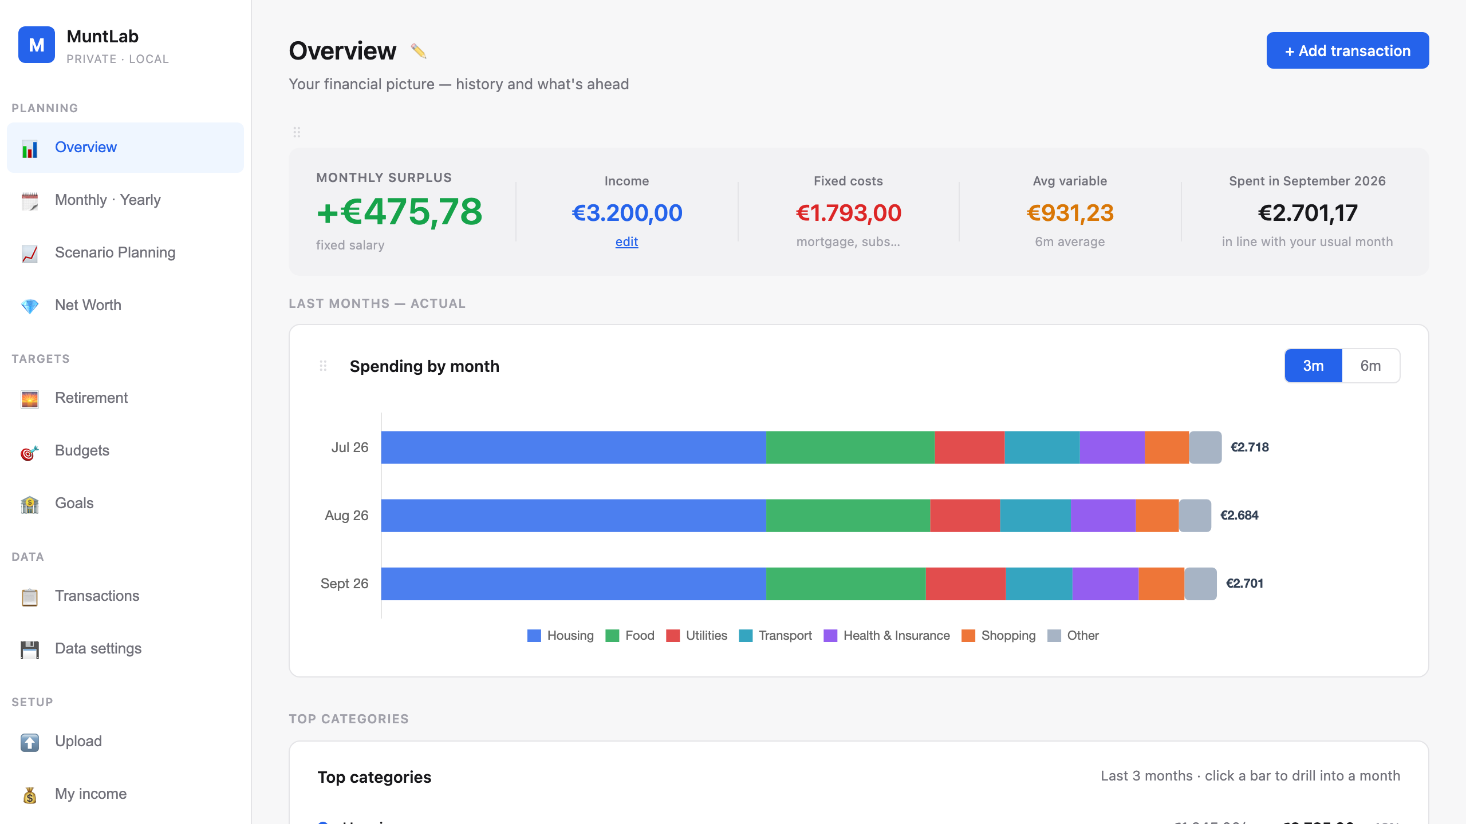Image resolution: width=1466 pixels, height=824 pixels.
Task: Click the red Utilities bar for Sept 26
Action: click(965, 584)
